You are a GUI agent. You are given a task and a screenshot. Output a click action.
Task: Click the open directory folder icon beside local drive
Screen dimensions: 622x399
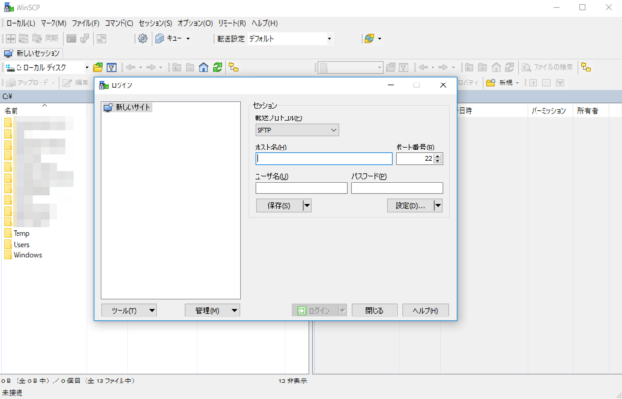[98, 68]
